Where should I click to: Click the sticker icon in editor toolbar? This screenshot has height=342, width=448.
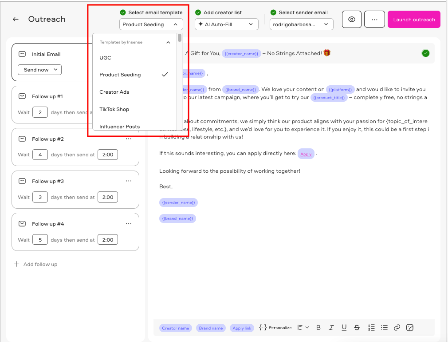pyautogui.click(x=410, y=328)
